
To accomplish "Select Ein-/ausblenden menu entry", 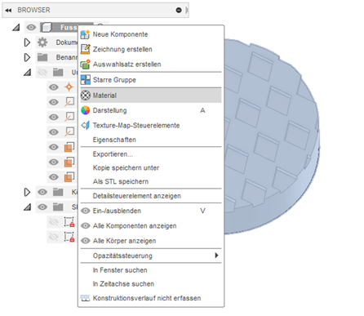I will pos(151,211).
